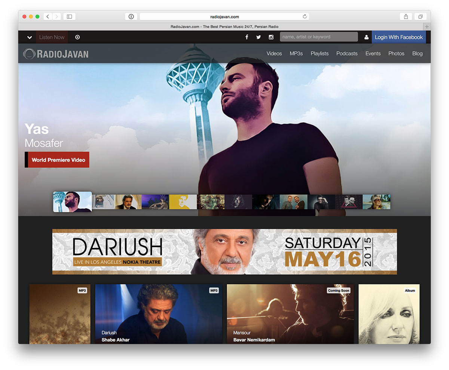This screenshot has width=449, height=370.
Task: Click Safari's forward arrow button
Action: [x=57, y=16]
